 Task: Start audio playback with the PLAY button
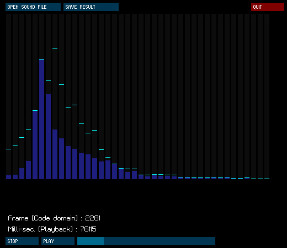pyautogui.click(x=58, y=241)
